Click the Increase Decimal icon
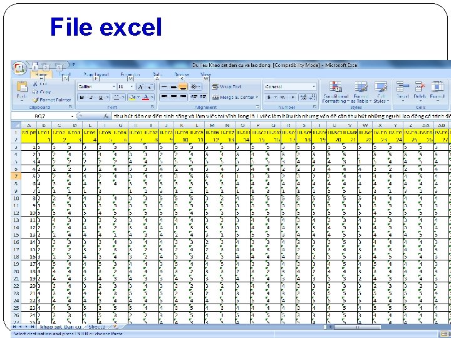This screenshot has height=338, width=451. 303,98
